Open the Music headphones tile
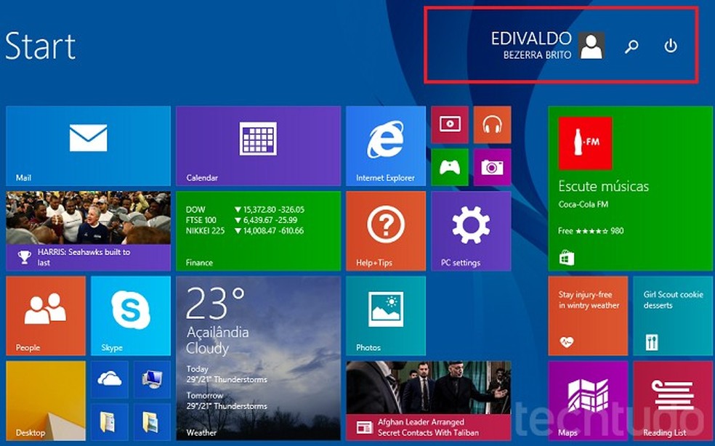Viewport: 715px width, 446px height. coord(492,124)
